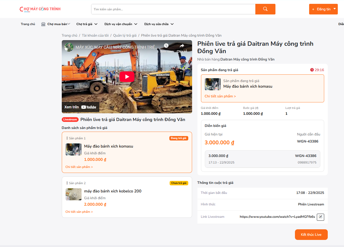Edit the livestream link with pencil icon
The width and height of the screenshot is (344, 247).
pyautogui.click(x=320, y=217)
